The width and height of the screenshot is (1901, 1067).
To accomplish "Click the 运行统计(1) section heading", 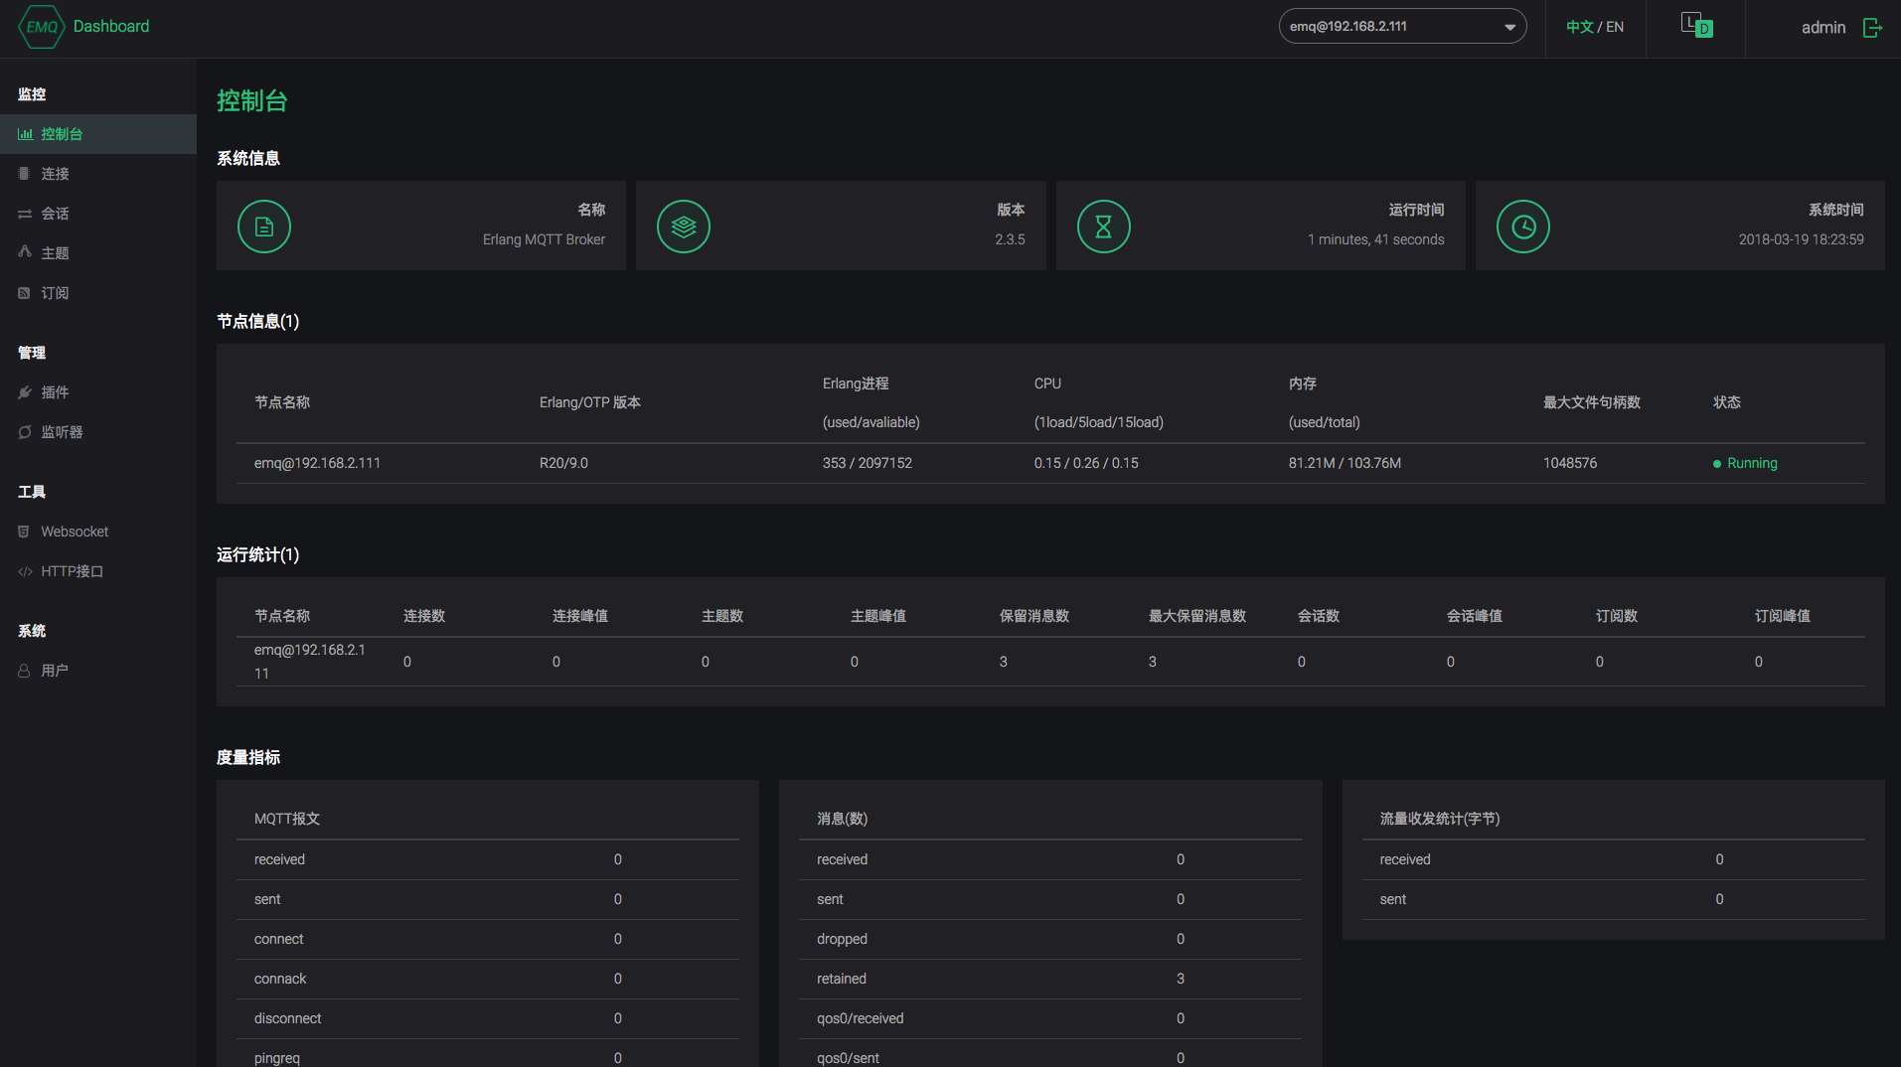I will pyautogui.click(x=257, y=554).
